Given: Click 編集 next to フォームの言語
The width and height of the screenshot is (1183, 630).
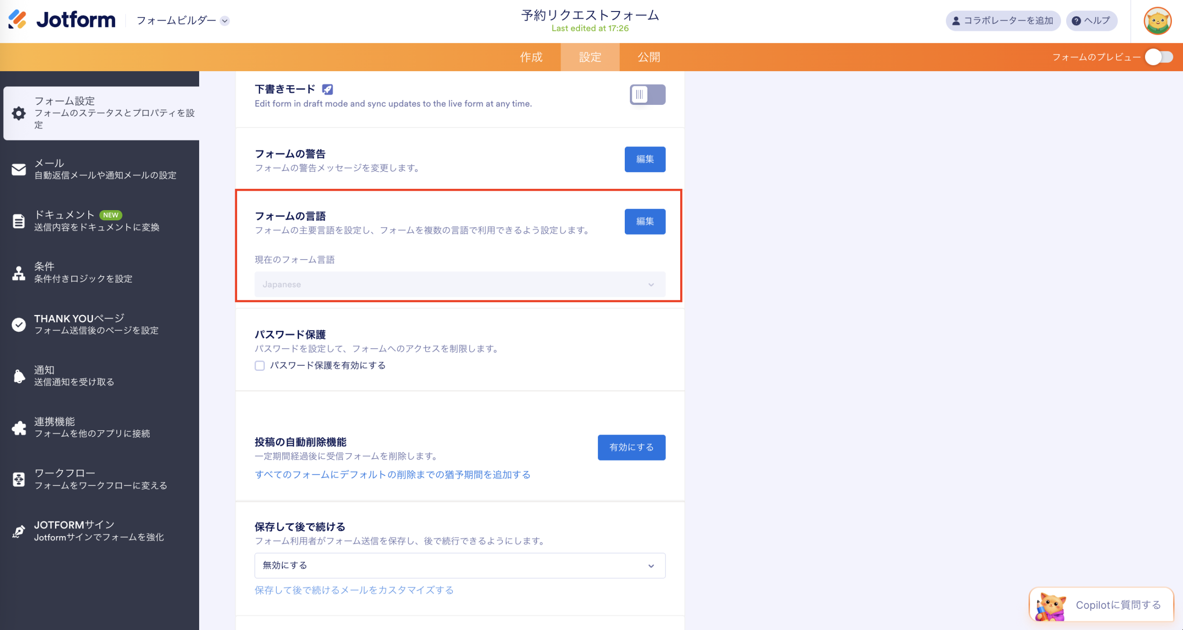Looking at the screenshot, I should tap(645, 221).
